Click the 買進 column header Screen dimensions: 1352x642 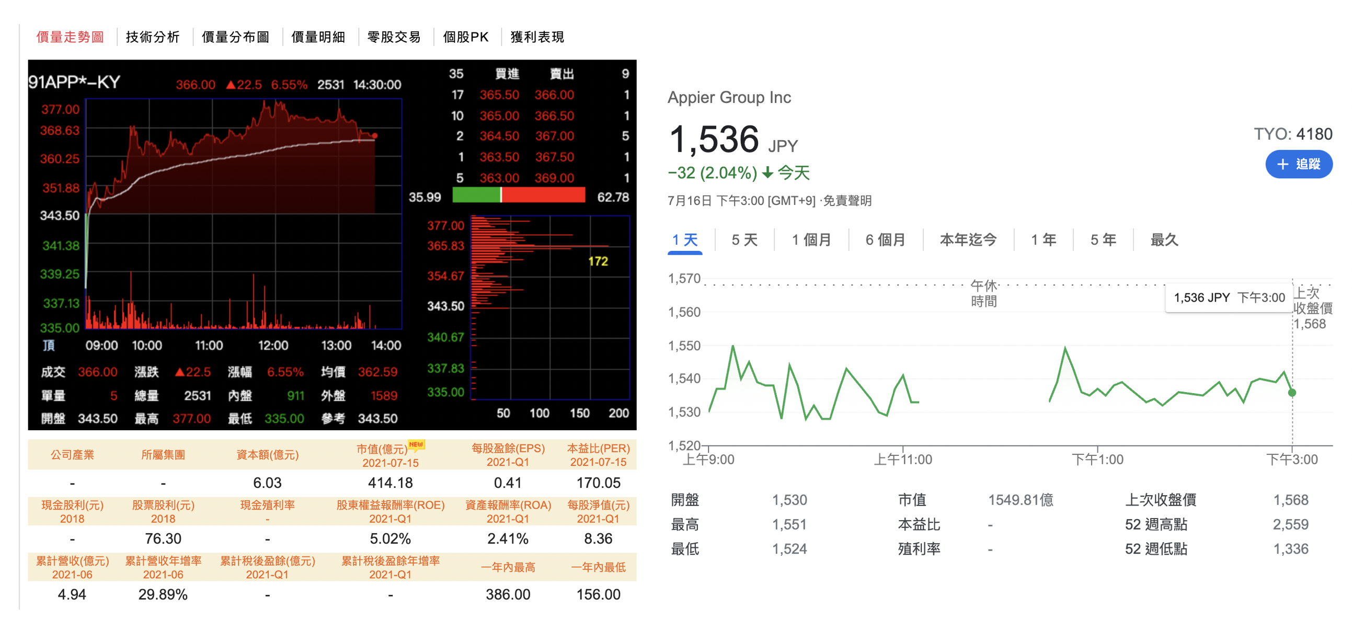(507, 74)
